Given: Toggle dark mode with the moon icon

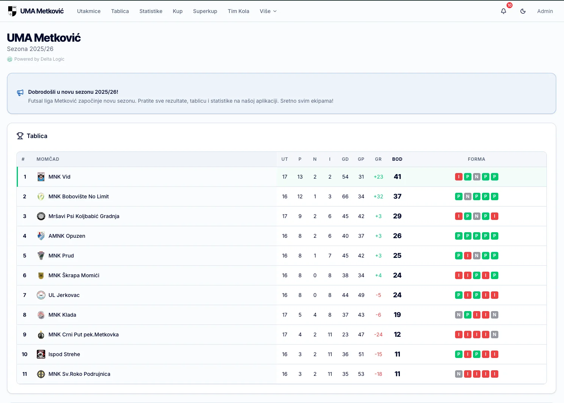Looking at the screenshot, I should click(x=523, y=11).
